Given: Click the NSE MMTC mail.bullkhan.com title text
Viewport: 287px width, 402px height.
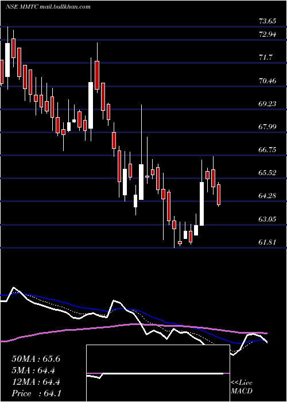Looking at the screenshot, I should coord(48,7).
